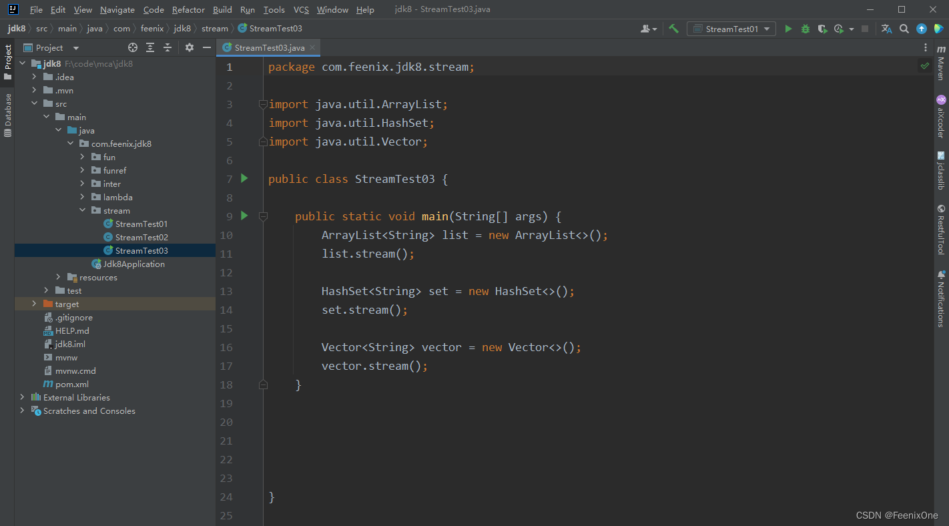Click run gutter icon beside class StreamTest03
This screenshot has height=526, width=949.
pyautogui.click(x=244, y=178)
